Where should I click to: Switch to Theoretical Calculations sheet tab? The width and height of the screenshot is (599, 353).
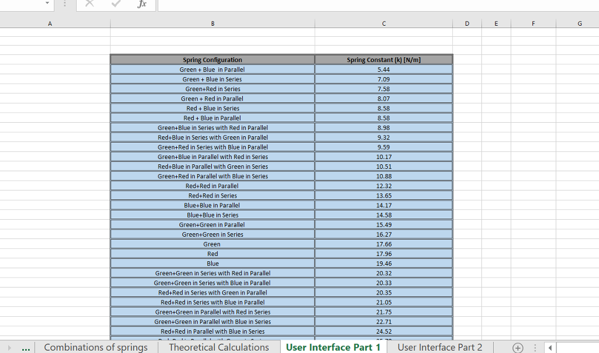pyautogui.click(x=219, y=347)
